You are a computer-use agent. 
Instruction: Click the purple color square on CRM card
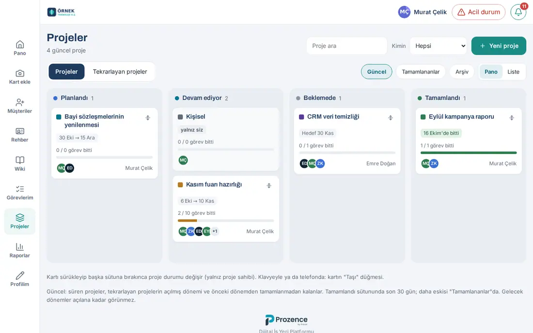point(301,117)
